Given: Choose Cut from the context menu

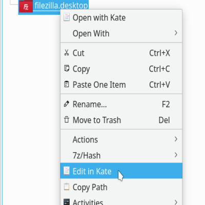Looking at the screenshot, I should point(121,53).
